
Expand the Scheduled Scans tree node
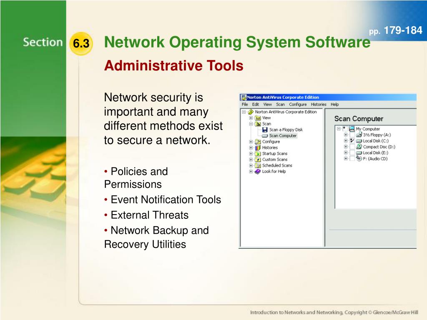251,165
